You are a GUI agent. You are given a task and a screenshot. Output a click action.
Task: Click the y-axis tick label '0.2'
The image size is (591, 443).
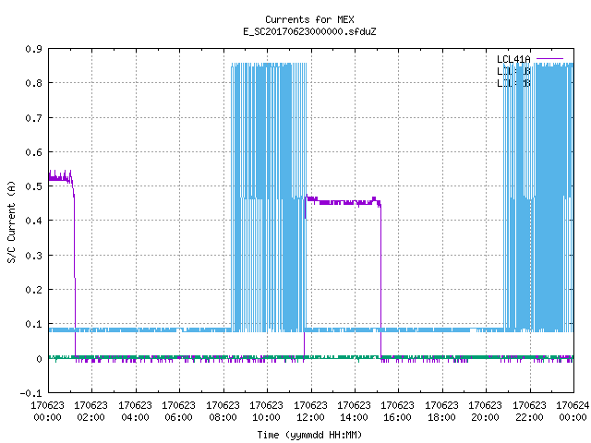tap(34, 290)
